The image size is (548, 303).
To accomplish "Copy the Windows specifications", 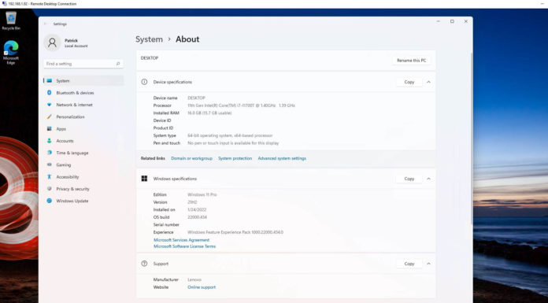I will click(409, 179).
